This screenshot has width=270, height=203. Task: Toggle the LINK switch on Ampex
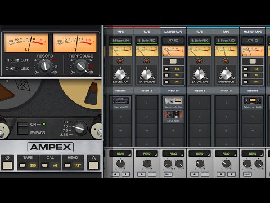[14, 69]
